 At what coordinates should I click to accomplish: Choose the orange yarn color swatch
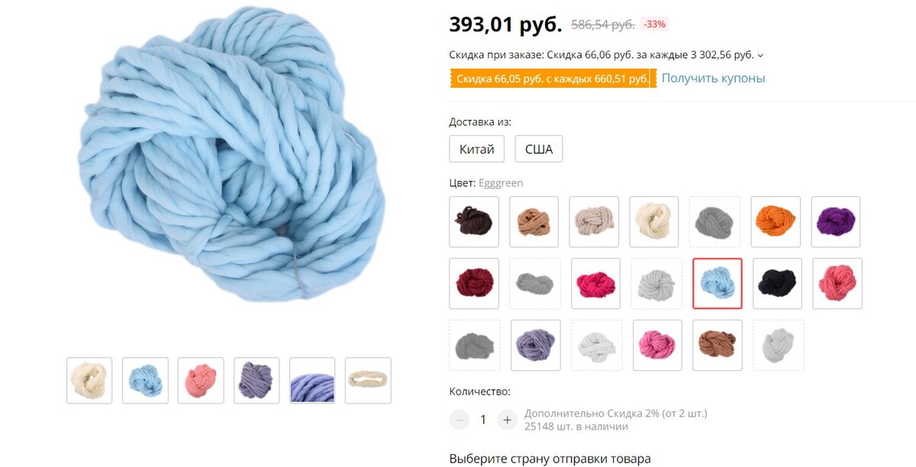[x=776, y=222]
